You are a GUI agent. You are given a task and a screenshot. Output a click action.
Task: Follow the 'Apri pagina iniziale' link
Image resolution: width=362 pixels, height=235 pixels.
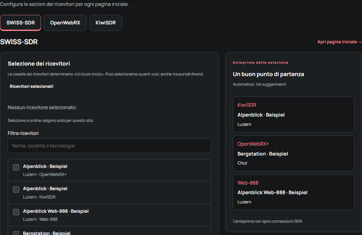click(x=339, y=42)
